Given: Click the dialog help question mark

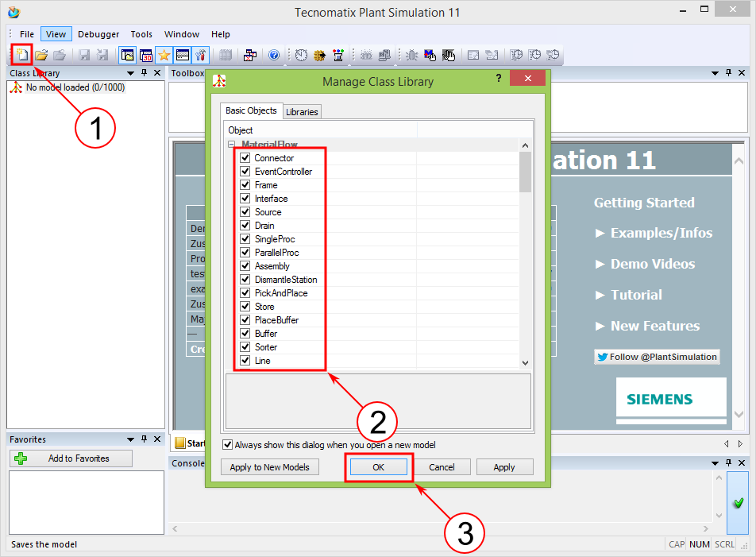Looking at the screenshot, I should tap(499, 78).
